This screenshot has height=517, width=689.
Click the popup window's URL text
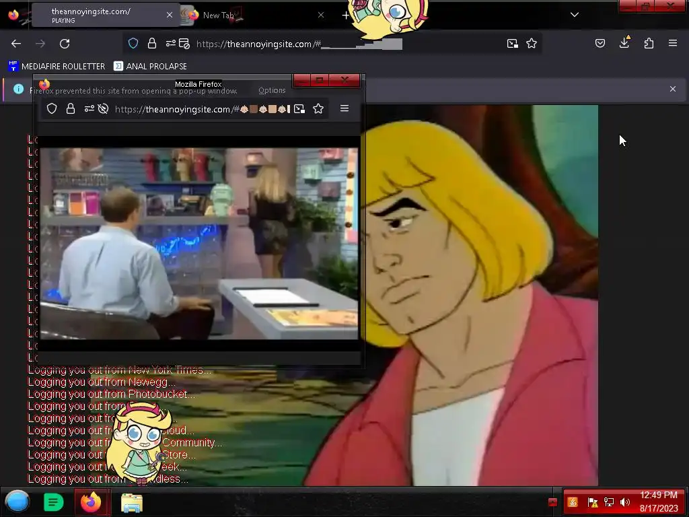pyautogui.click(x=202, y=109)
